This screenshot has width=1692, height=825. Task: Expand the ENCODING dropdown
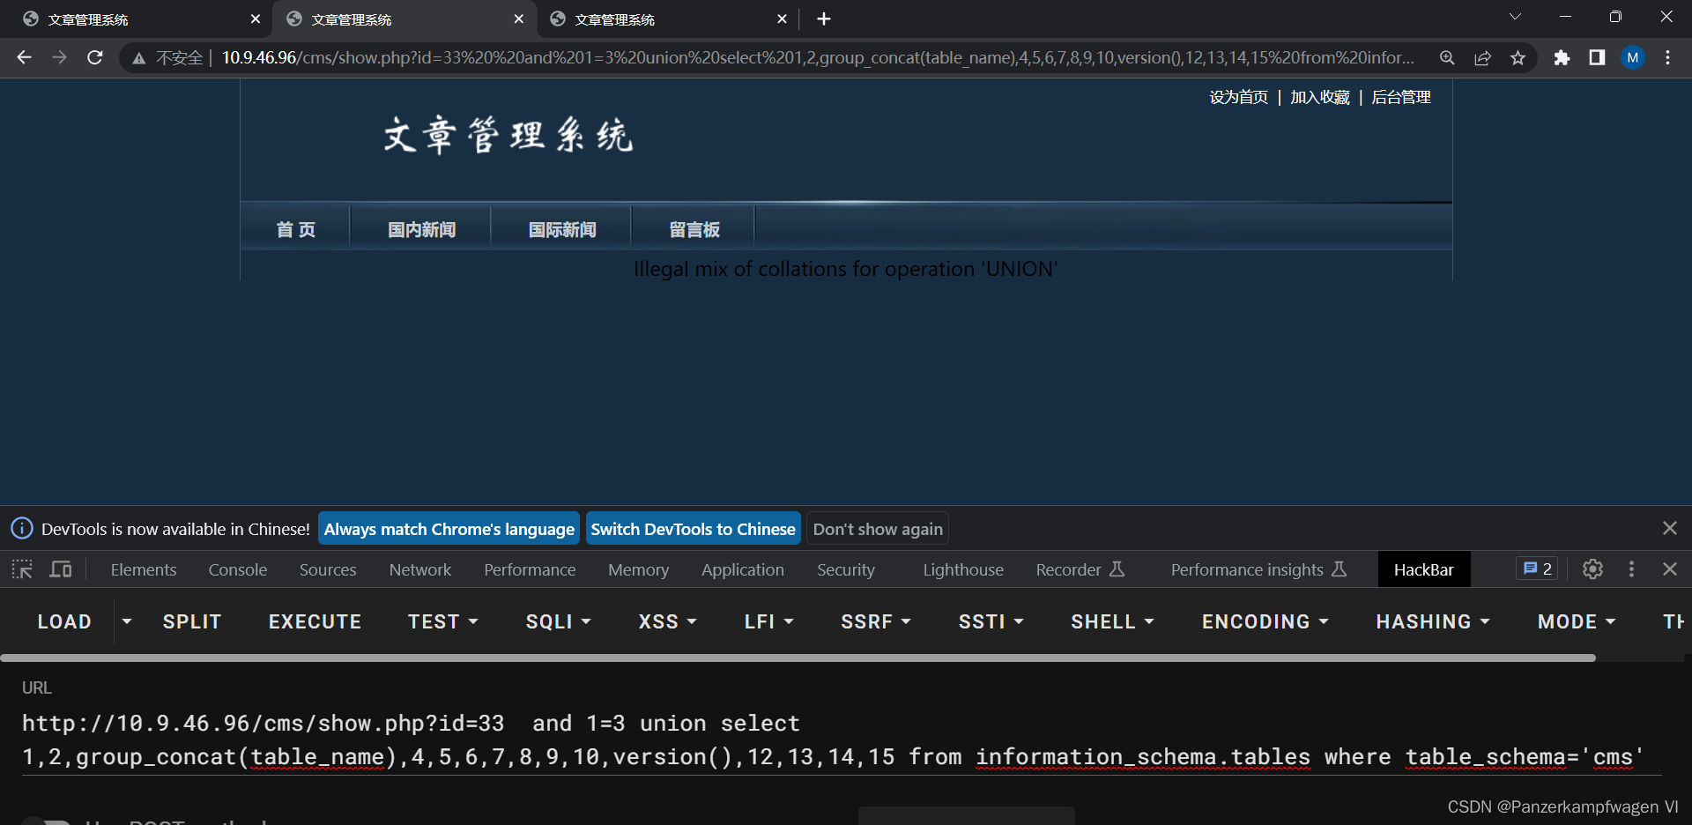(x=1265, y=621)
